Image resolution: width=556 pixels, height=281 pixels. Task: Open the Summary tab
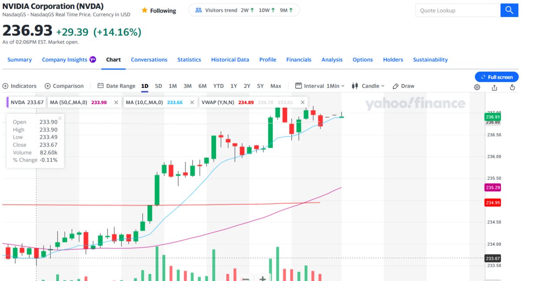(x=20, y=60)
